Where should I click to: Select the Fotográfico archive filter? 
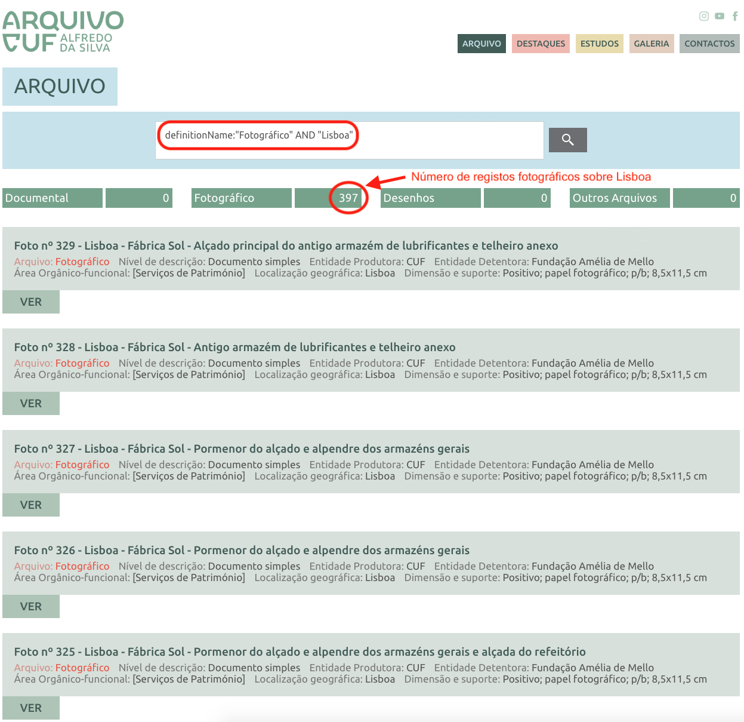(x=242, y=198)
